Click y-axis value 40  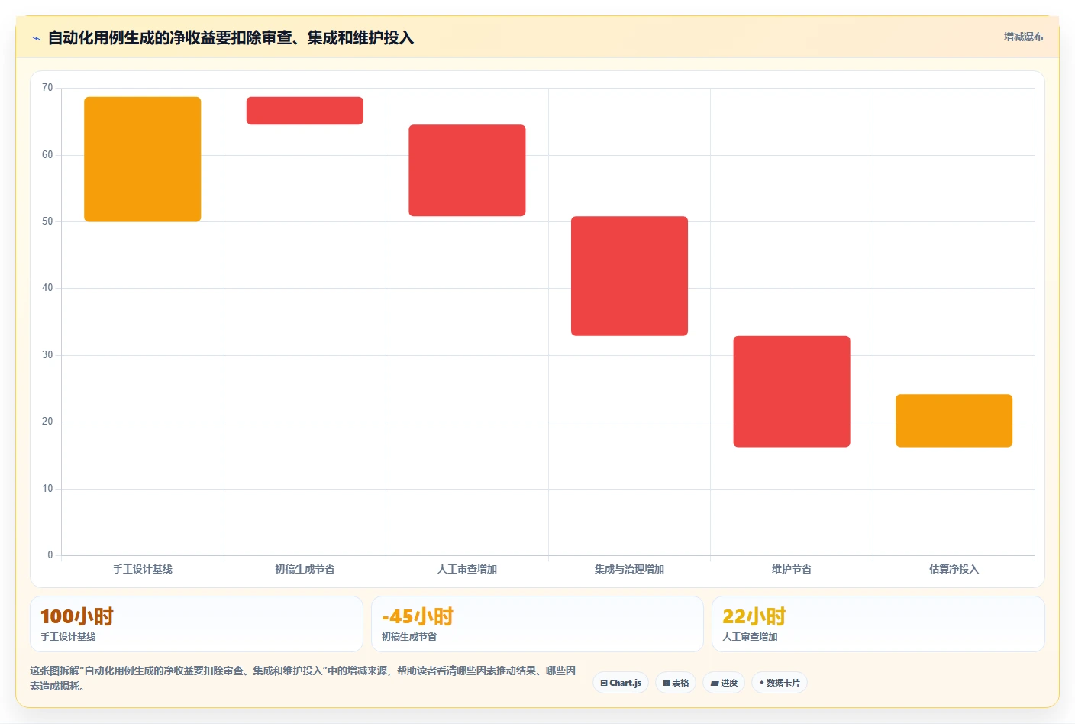pyautogui.click(x=47, y=288)
